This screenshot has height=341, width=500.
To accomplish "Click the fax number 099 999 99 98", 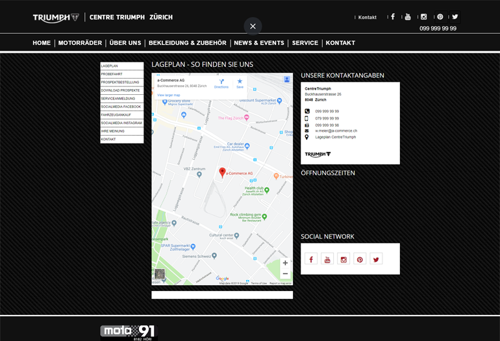I will (x=327, y=125).
